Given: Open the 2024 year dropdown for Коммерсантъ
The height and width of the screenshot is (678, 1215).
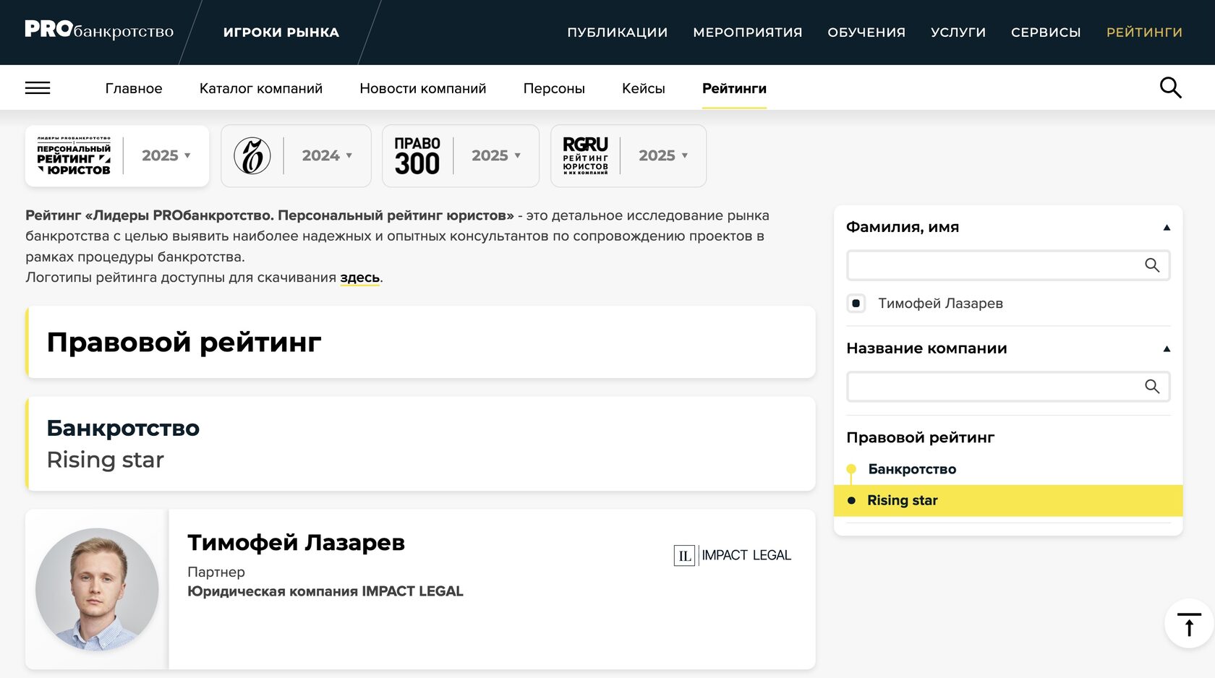Looking at the screenshot, I should tap(327, 155).
